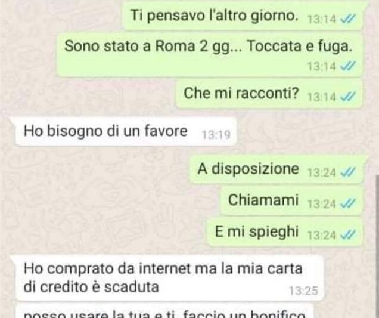The image size is (379, 318).
Task: Tap the 'Ho comprato da internet' message
Action: coord(169,278)
